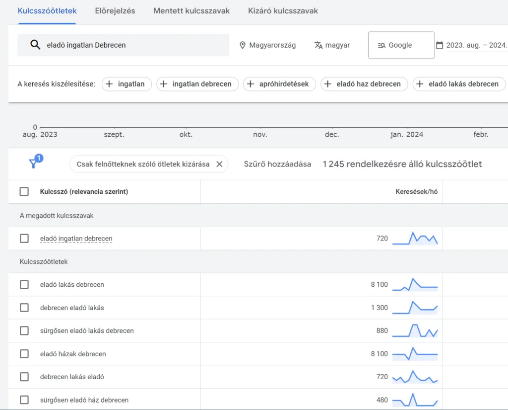Viewport: 508px width, 410px height.
Task: Click the 480 search volume value
Action: (382, 400)
